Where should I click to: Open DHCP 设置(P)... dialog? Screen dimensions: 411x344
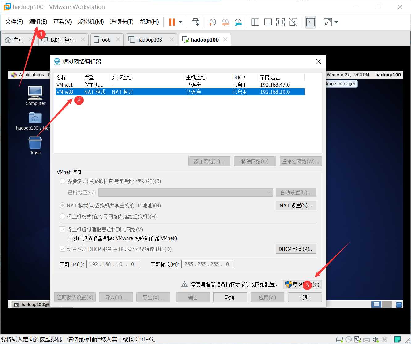click(x=296, y=249)
